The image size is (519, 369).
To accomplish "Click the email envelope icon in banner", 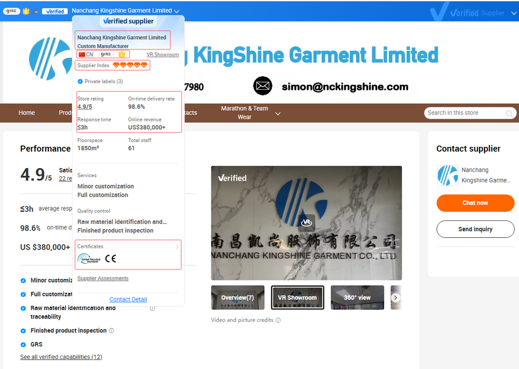I will coord(263,86).
